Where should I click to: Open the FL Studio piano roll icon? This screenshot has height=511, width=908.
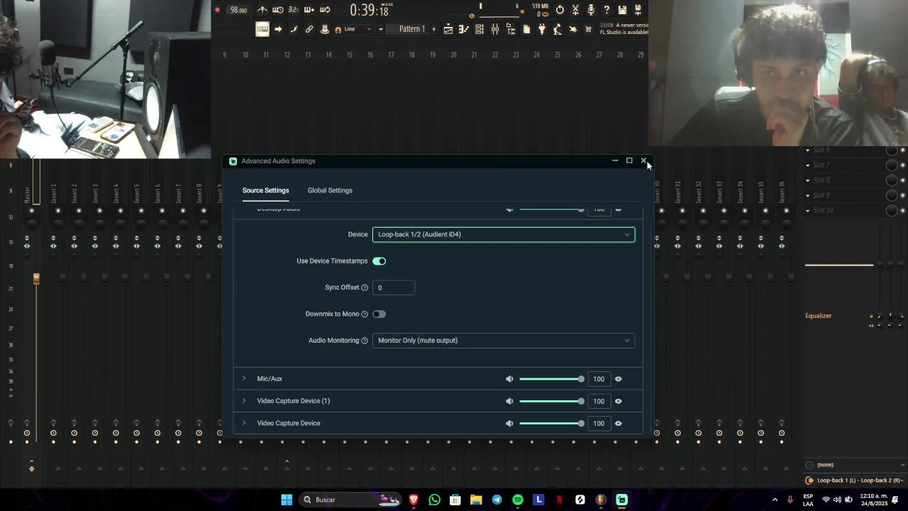point(464,29)
